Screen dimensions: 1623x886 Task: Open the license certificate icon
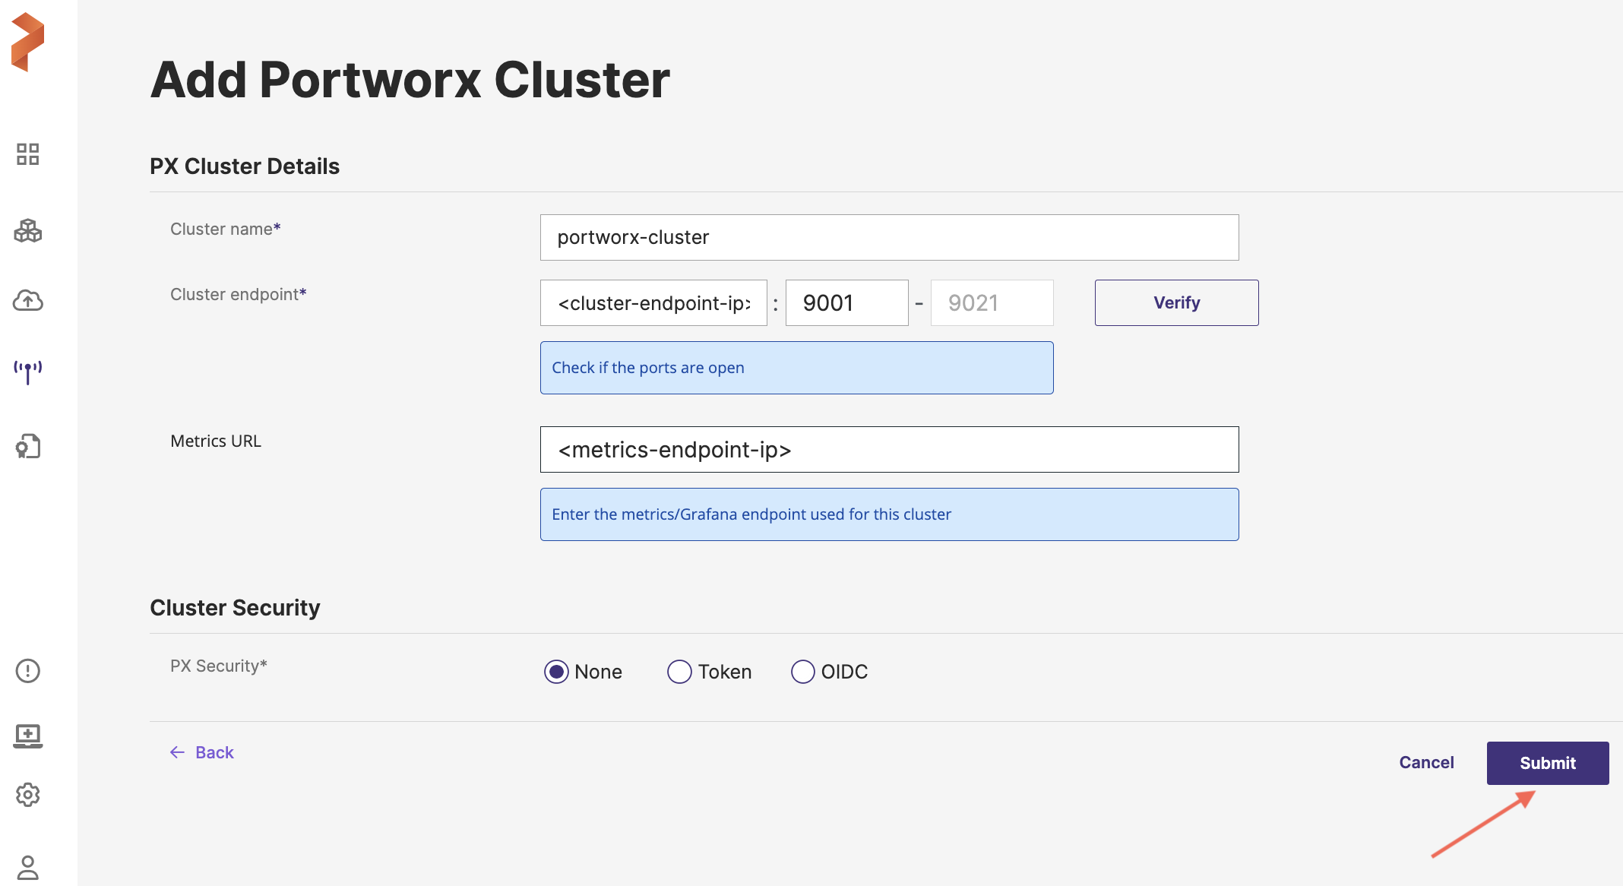coord(28,446)
